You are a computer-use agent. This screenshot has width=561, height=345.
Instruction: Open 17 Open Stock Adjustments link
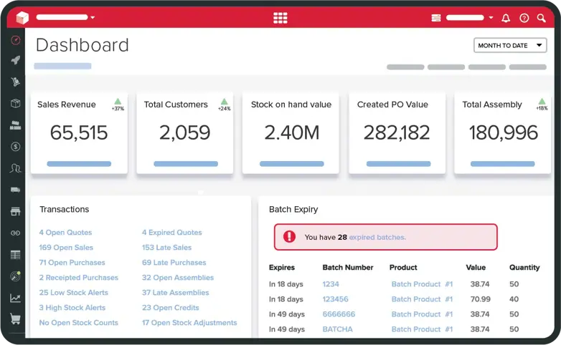(x=189, y=323)
